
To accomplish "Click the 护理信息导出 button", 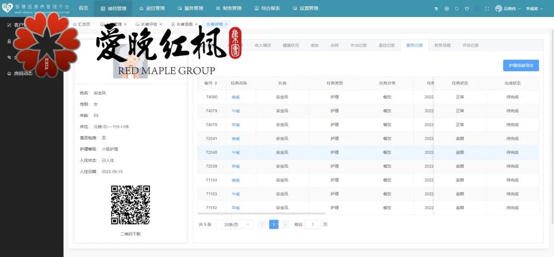I will [521, 65].
